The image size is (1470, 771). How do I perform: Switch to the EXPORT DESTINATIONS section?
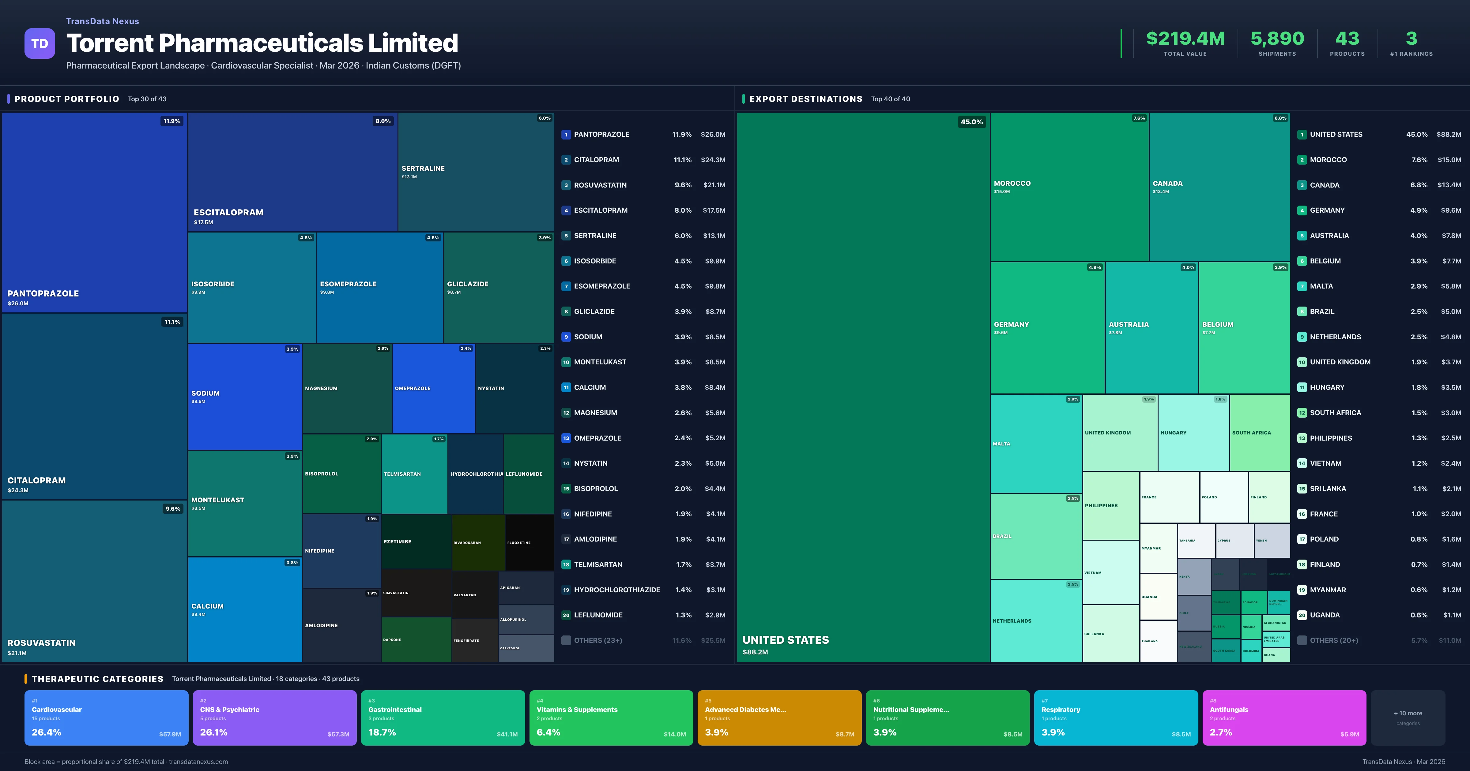(806, 99)
